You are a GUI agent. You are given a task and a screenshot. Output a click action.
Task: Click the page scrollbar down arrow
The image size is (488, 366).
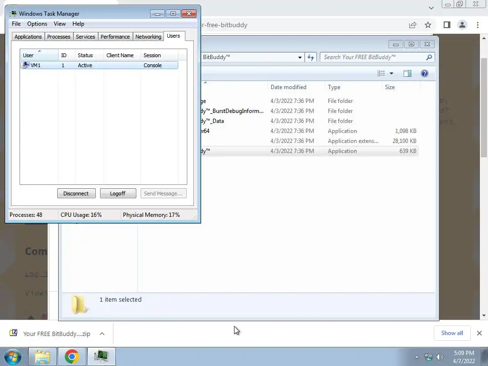pos(484,315)
